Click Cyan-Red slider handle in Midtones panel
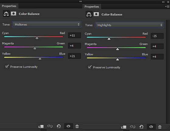This screenshot has height=131, width=170. (x=37, y=38)
